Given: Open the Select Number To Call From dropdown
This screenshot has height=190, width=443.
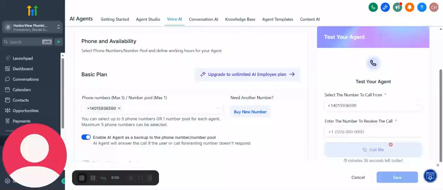Looking at the screenshot, I should point(372,105).
